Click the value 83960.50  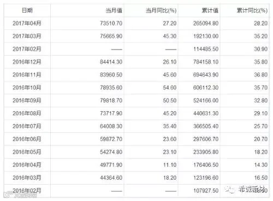click(x=111, y=75)
